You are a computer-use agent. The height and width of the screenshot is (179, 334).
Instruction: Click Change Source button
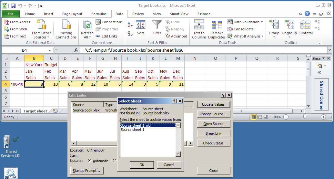click(x=213, y=114)
